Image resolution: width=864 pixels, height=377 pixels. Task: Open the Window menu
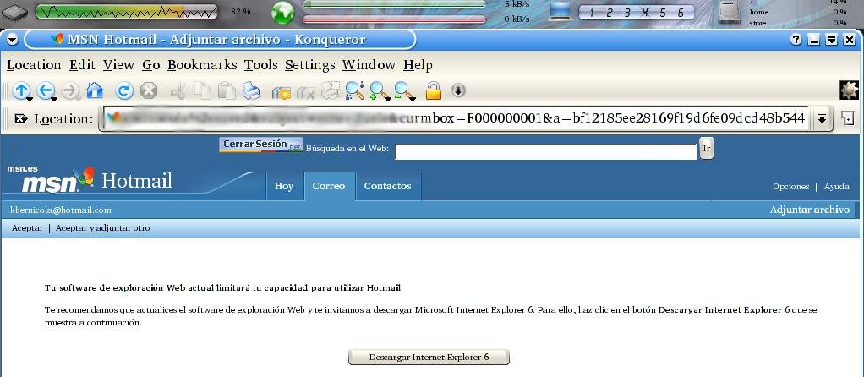tap(369, 65)
